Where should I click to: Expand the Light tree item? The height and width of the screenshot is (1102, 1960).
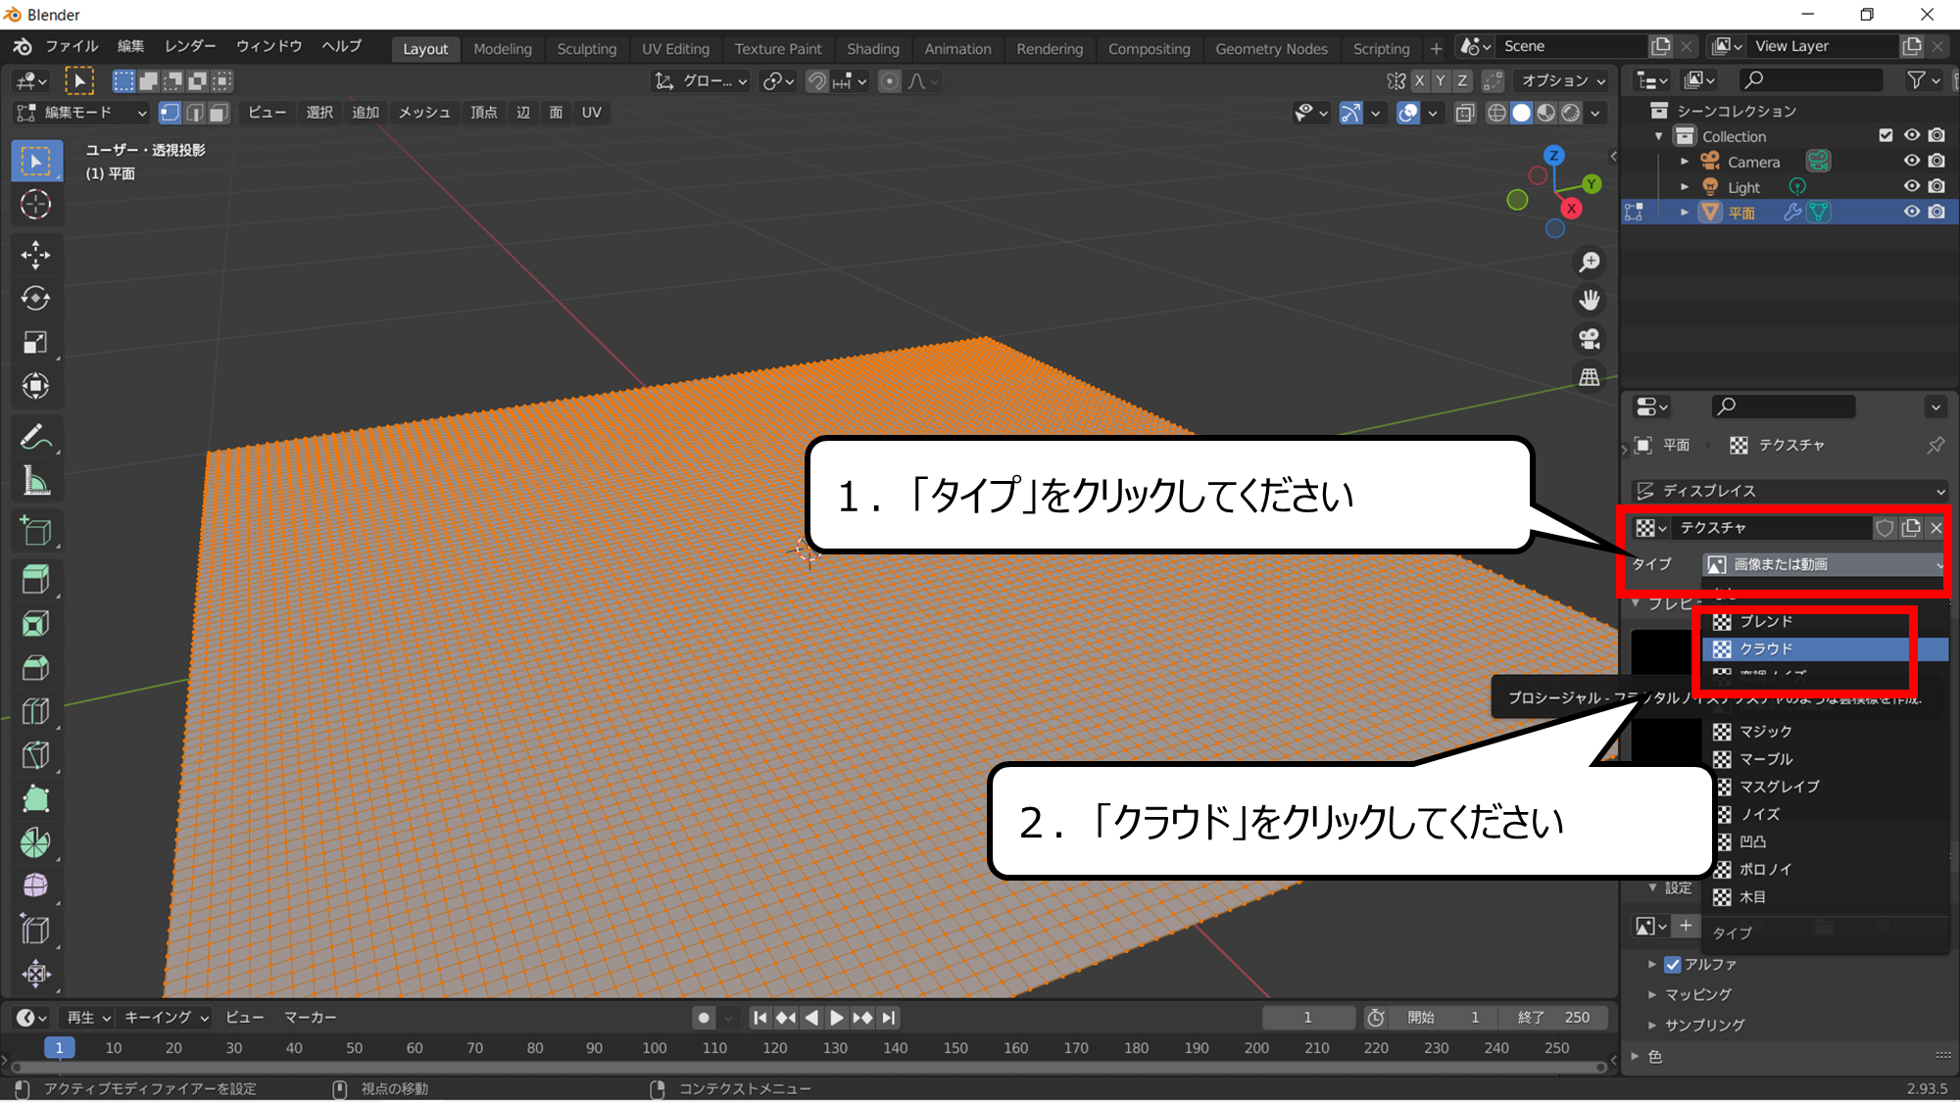point(1685,187)
